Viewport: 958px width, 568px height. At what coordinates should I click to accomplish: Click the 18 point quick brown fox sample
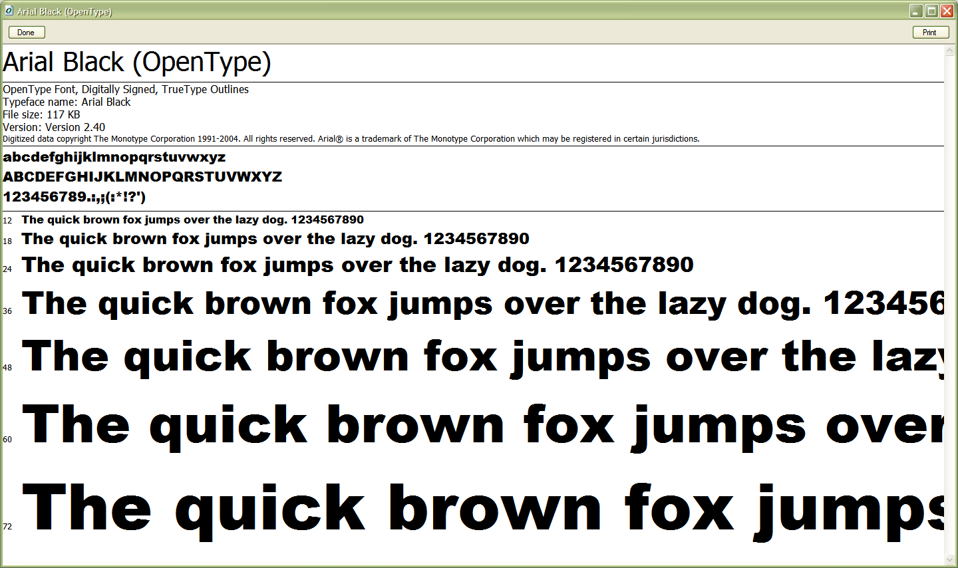[x=275, y=239]
